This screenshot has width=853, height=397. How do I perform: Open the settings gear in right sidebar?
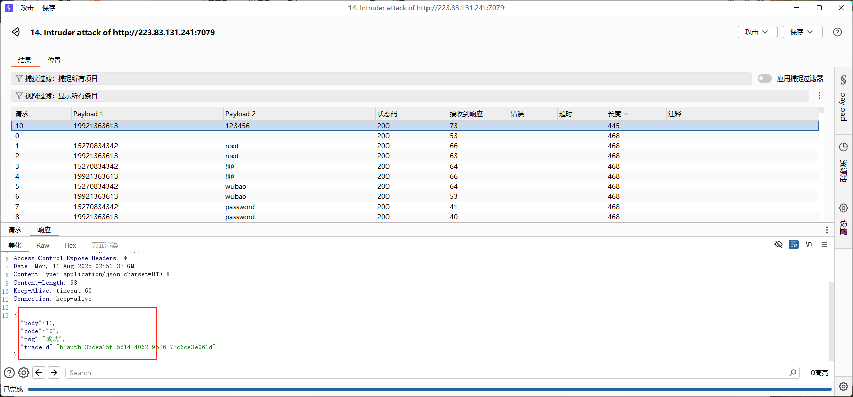pyautogui.click(x=843, y=208)
